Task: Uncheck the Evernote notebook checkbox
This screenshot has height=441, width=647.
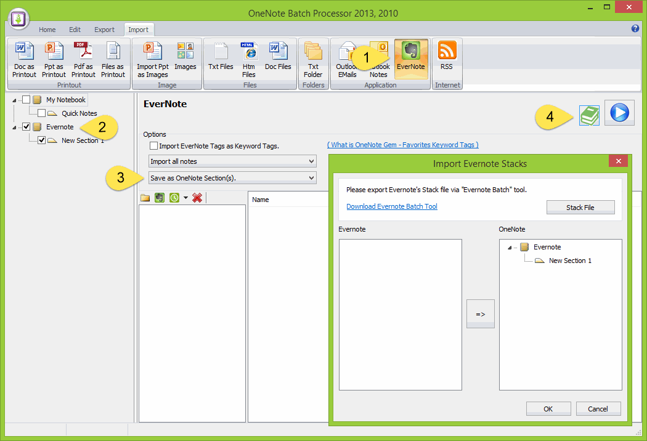Action: click(x=26, y=127)
